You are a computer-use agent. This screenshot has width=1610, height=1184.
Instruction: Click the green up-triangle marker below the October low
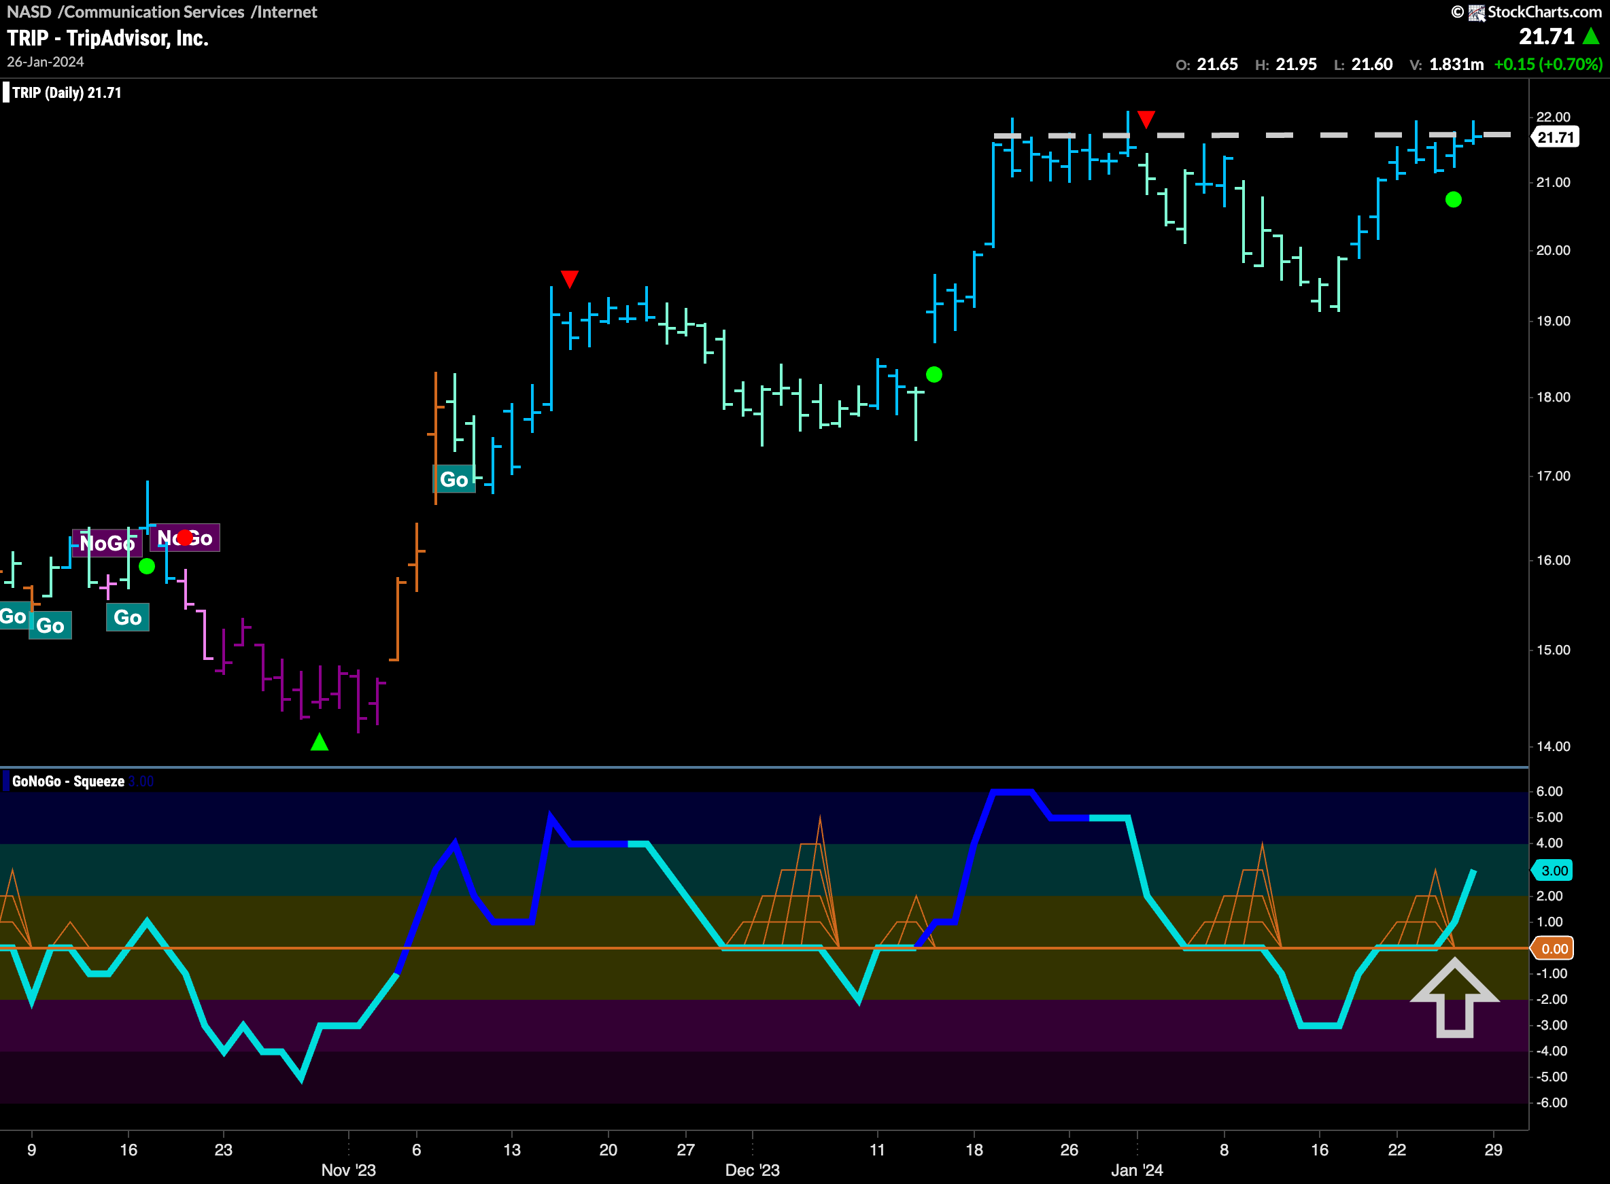[320, 742]
